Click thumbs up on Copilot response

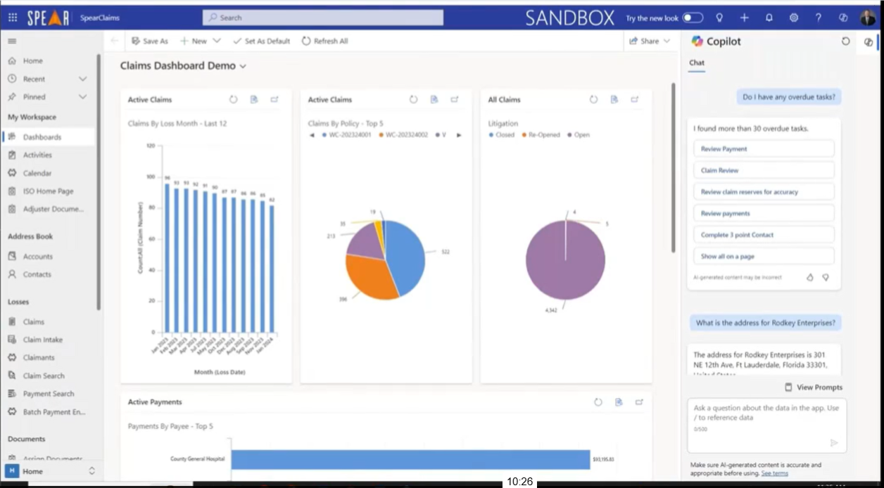(x=809, y=277)
